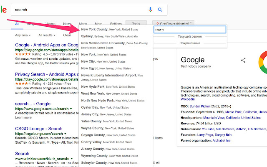Screen dimensions: 267x167
Task: Switch to the All results tab
Action: point(17,24)
